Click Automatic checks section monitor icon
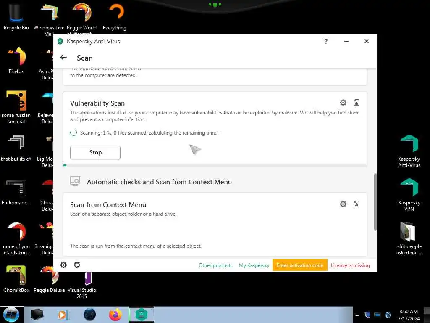 (x=75, y=181)
